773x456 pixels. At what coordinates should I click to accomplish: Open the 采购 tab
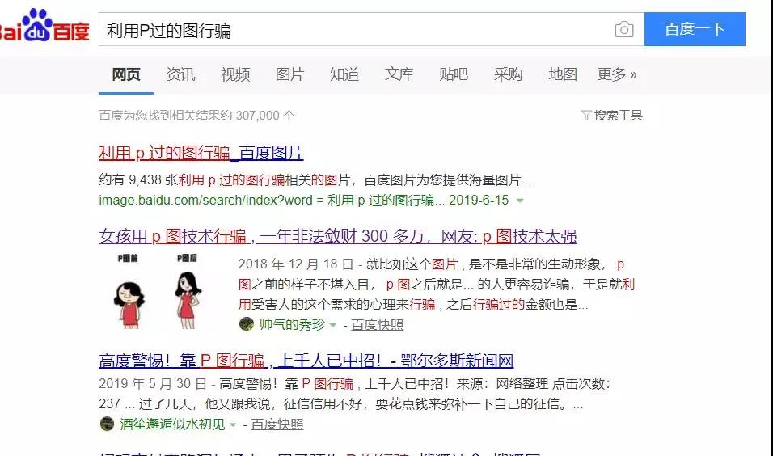pyautogui.click(x=508, y=74)
